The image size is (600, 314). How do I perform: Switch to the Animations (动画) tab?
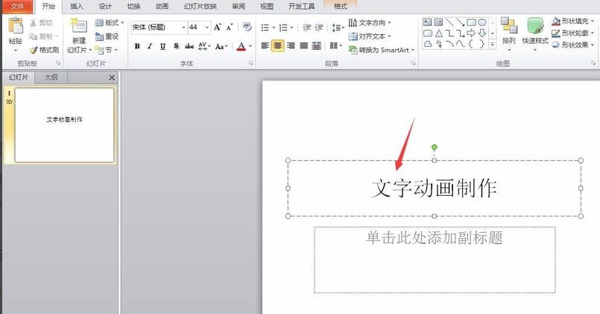162,7
